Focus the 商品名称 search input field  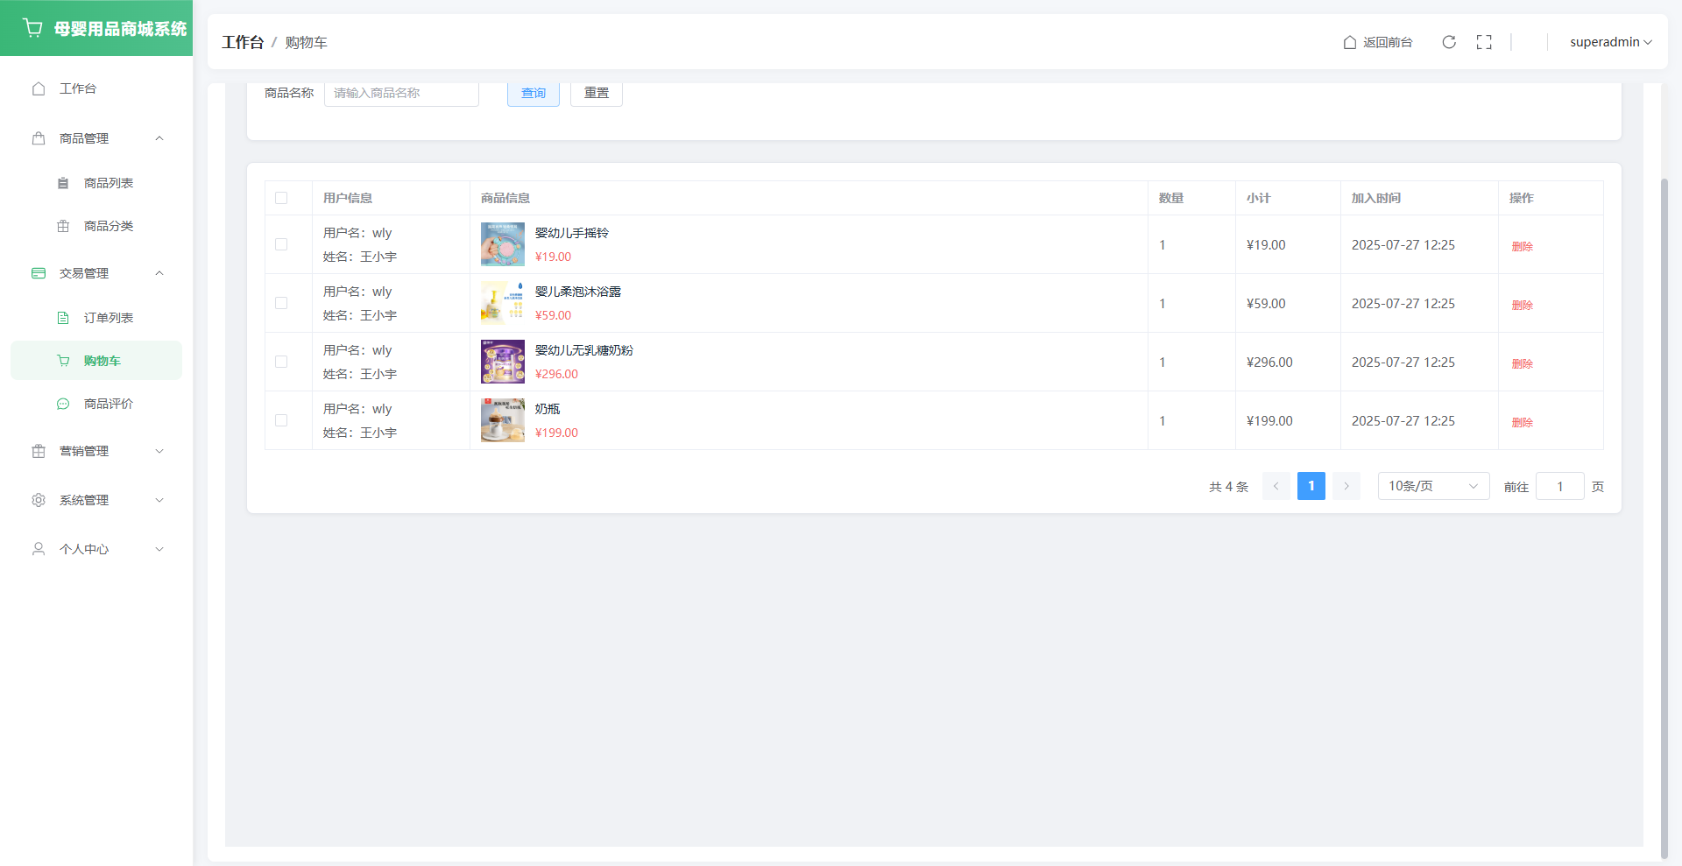[x=401, y=93]
